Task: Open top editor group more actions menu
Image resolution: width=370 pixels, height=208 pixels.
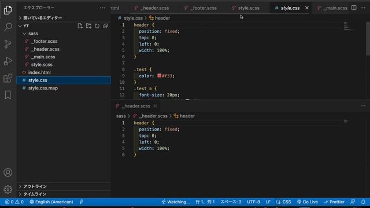Action: tap(363, 8)
